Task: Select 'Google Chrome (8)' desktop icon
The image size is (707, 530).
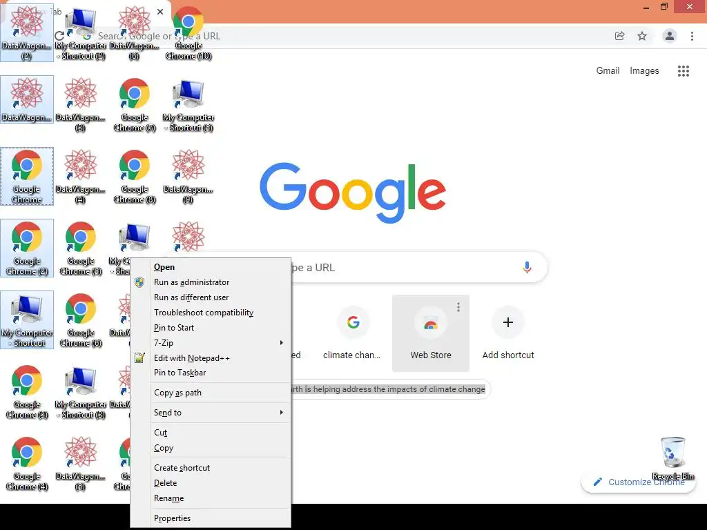Action: point(135,176)
